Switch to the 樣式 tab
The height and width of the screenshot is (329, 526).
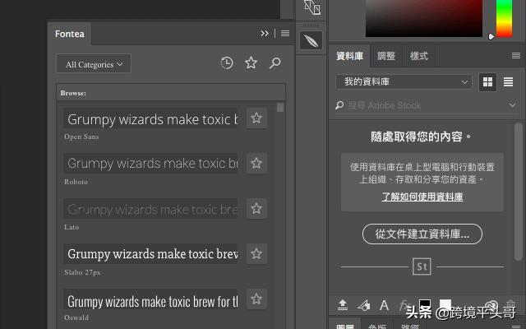[418, 56]
